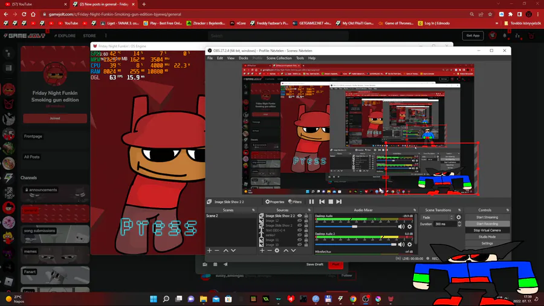The width and height of the screenshot is (544, 306).
Task: Open Windows Start menu on taskbar
Action: pos(154,299)
